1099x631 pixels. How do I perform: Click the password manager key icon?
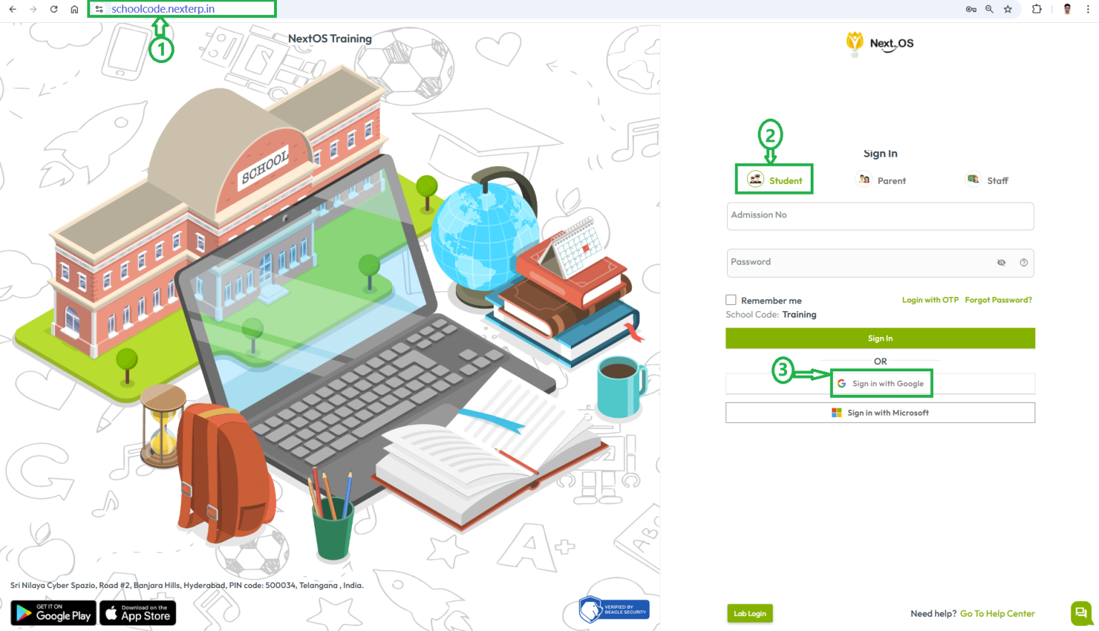970,9
